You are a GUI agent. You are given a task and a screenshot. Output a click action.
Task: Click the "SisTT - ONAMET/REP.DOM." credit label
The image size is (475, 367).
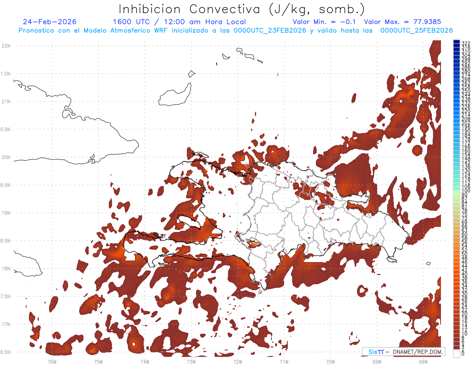(403, 352)
